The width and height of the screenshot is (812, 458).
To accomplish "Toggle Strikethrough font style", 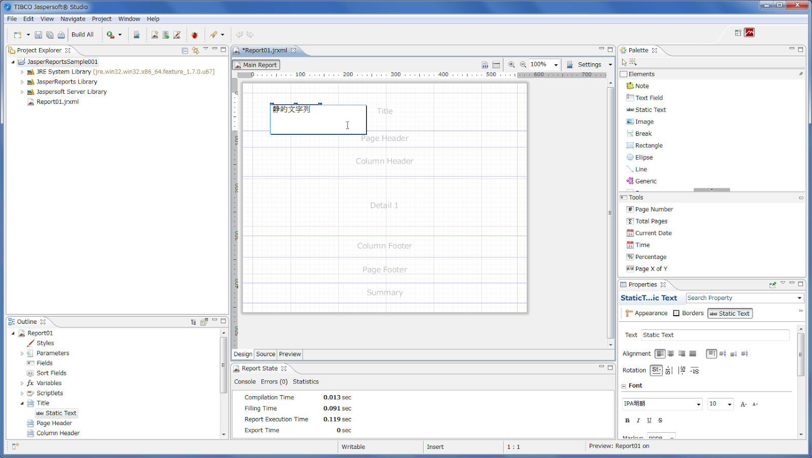I will pyautogui.click(x=660, y=421).
